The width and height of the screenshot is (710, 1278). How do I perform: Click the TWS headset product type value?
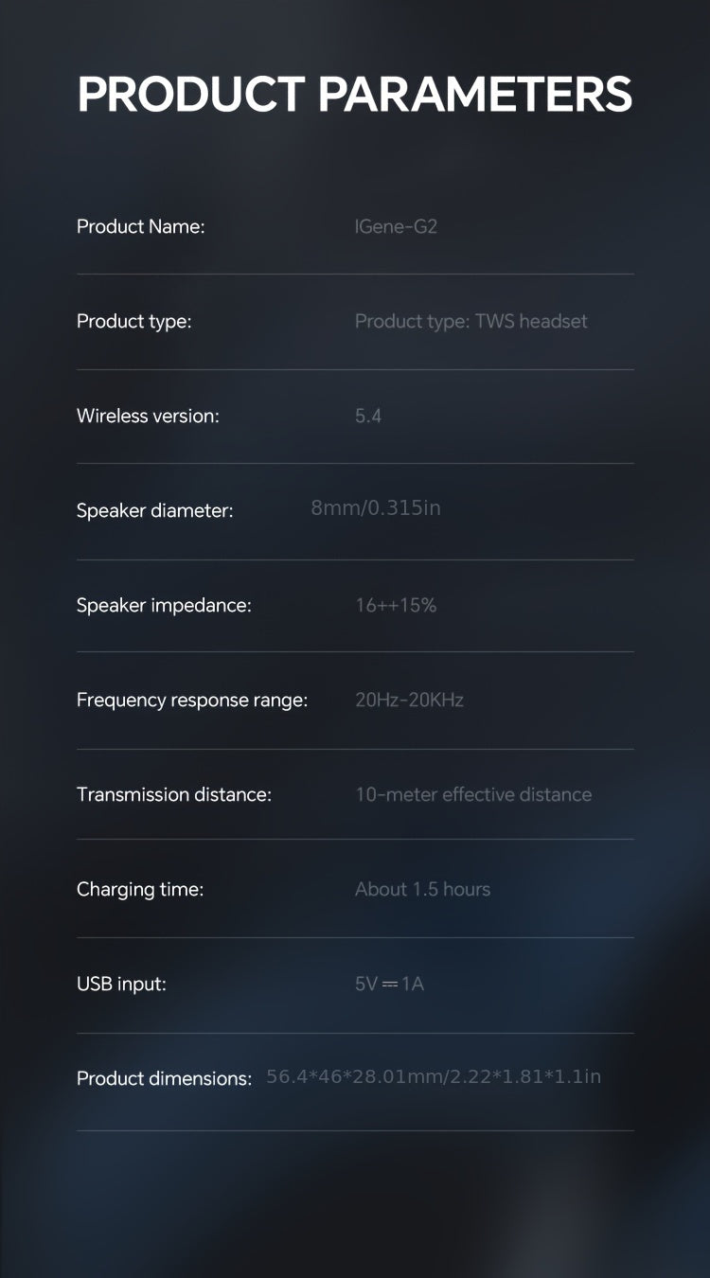coord(470,322)
